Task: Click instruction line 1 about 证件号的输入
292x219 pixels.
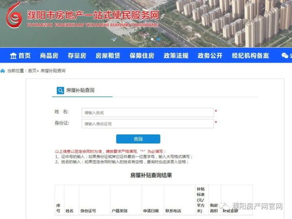Action: pos(124,157)
